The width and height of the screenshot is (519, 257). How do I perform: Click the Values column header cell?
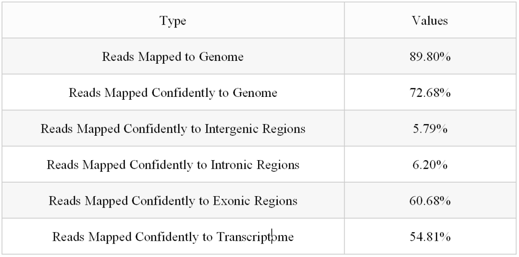430,21
